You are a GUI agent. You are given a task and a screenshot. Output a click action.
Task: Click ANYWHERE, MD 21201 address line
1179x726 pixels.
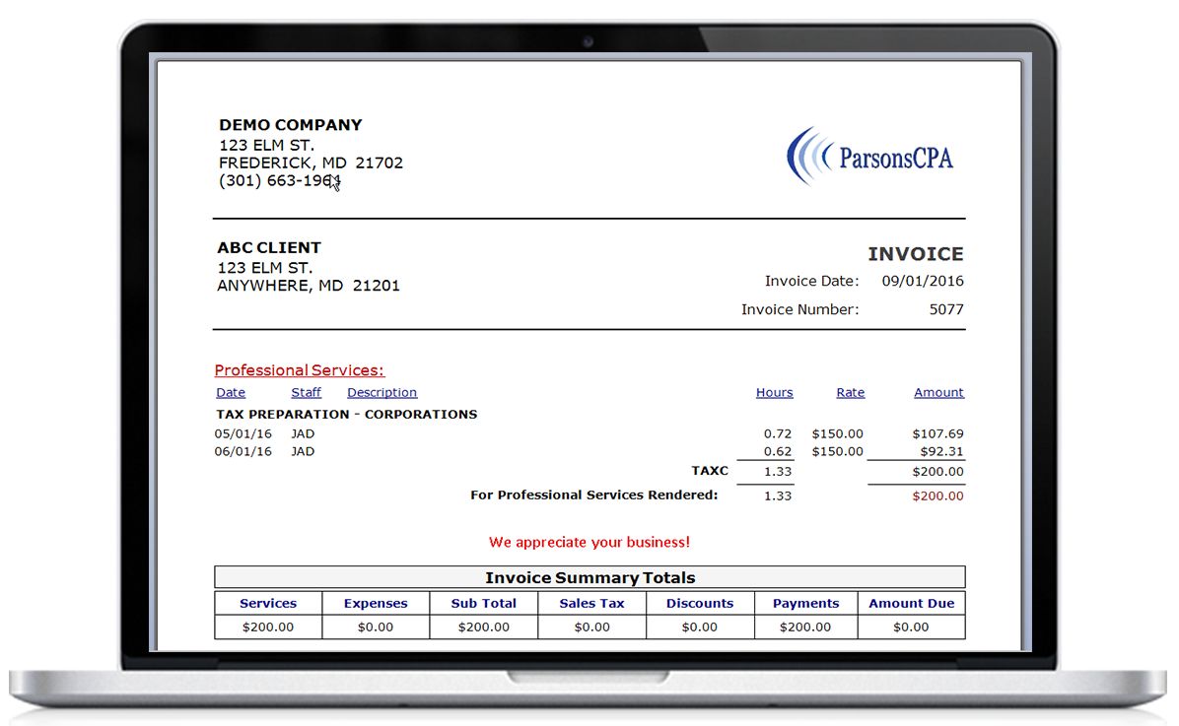(309, 286)
